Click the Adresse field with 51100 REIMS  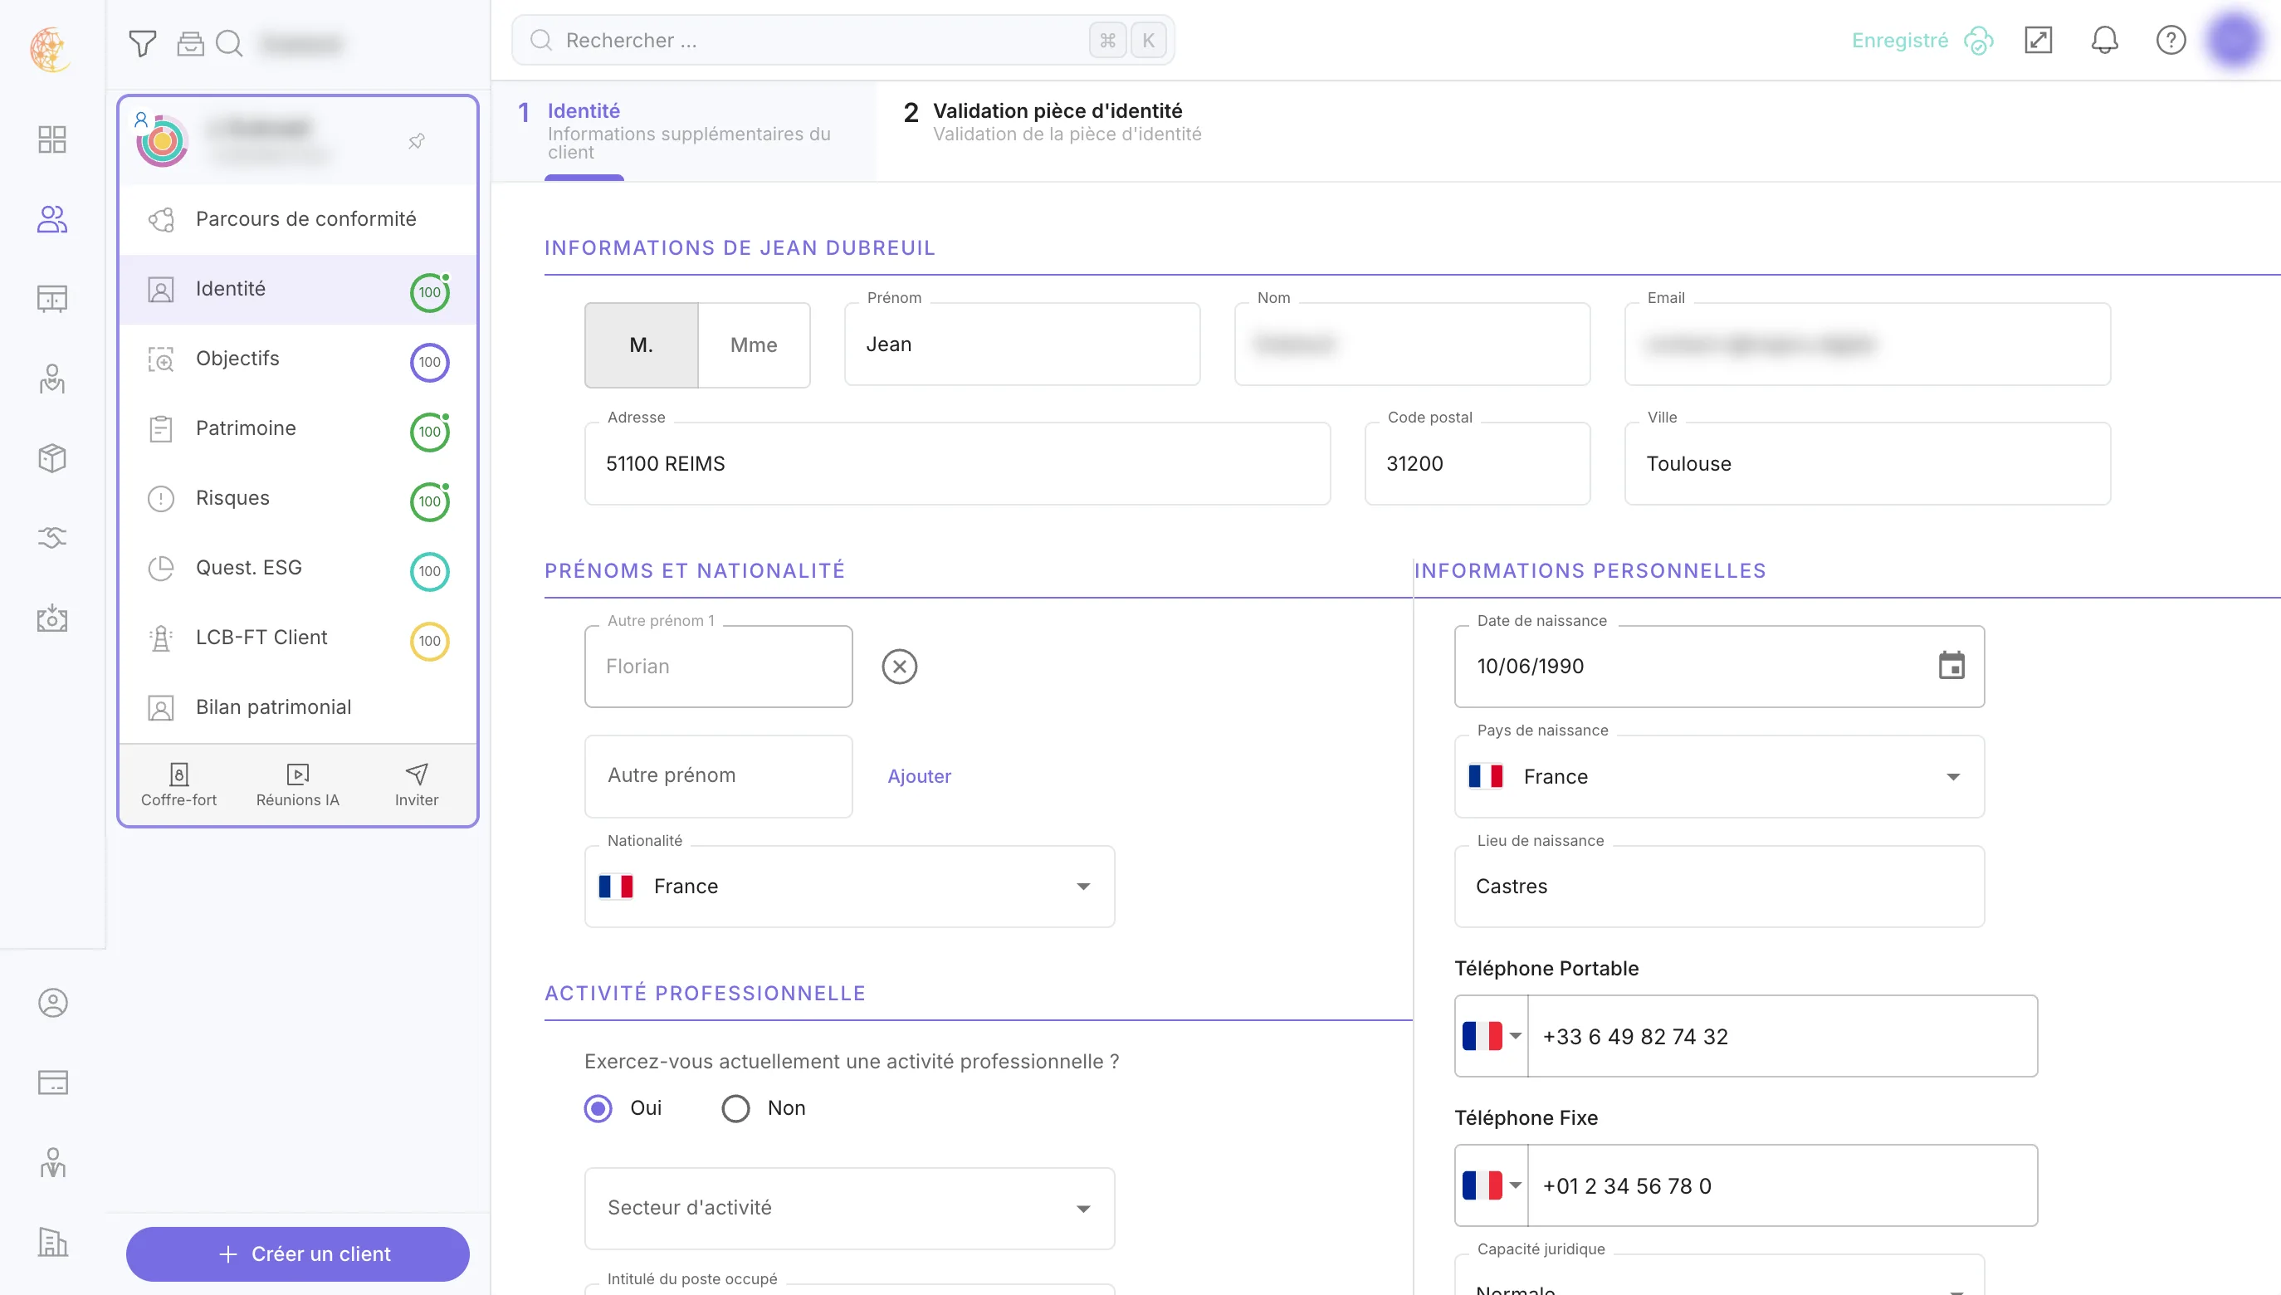[x=957, y=464]
